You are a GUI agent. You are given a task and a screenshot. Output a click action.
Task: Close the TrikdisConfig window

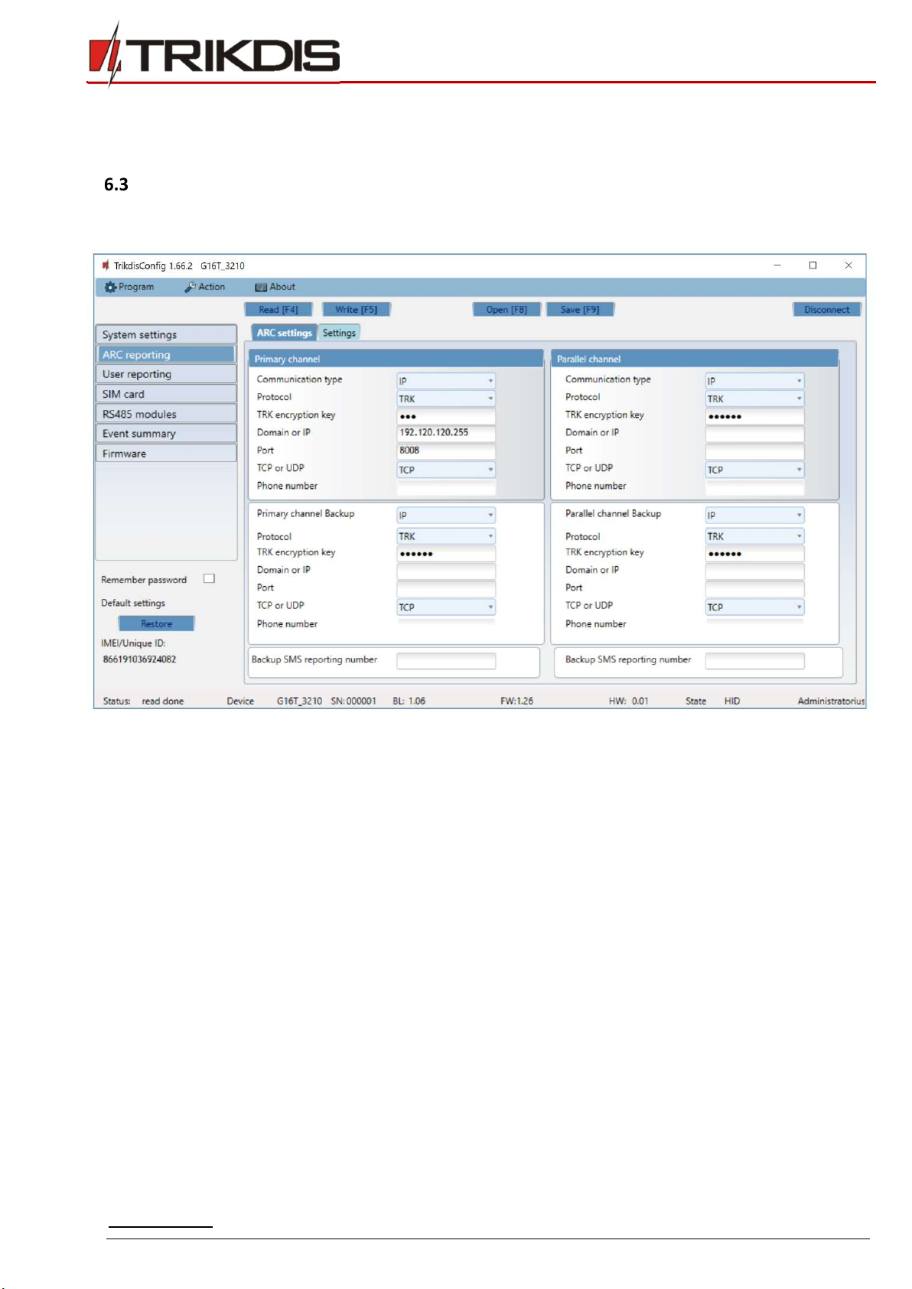[x=848, y=265]
